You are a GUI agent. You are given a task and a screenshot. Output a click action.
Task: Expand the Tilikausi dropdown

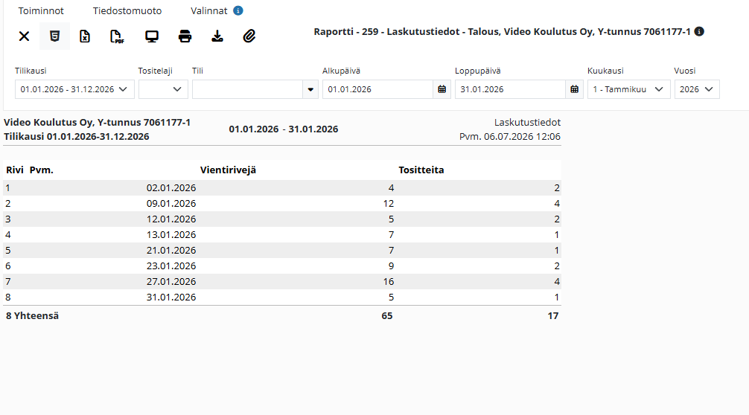[74, 89]
